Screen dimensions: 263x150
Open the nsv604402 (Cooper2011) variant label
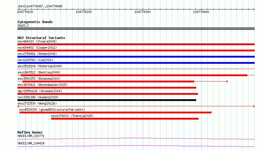point(37,48)
